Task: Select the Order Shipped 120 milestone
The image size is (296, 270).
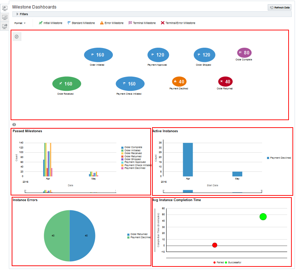Action: pyautogui.click(x=204, y=55)
